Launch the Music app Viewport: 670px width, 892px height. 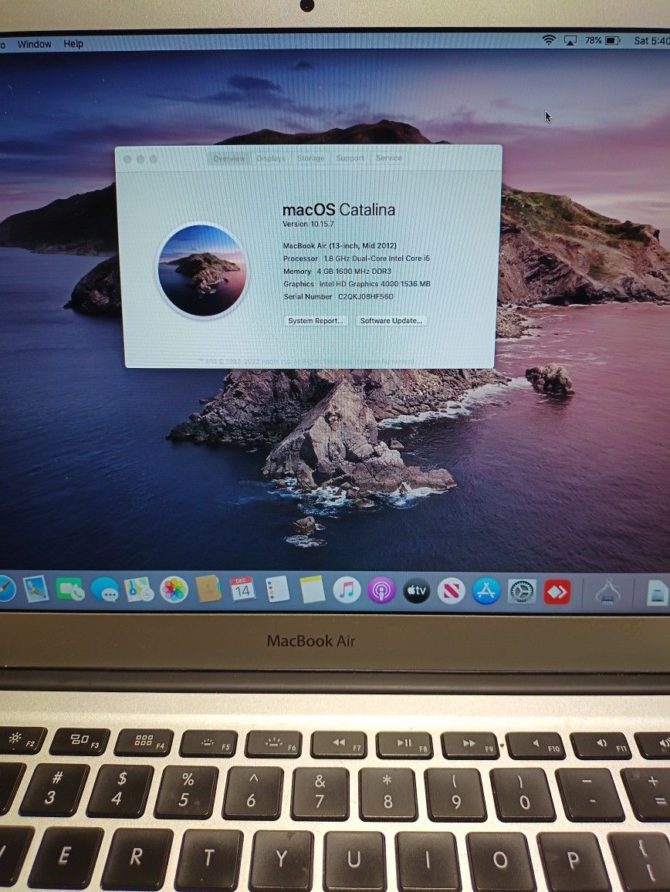click(347, 590)
